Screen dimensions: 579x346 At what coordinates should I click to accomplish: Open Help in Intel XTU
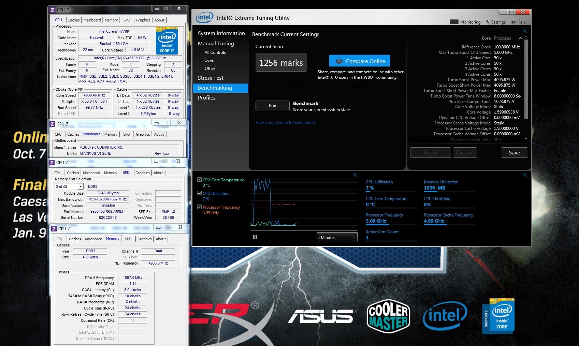click(x=519, y=22)
